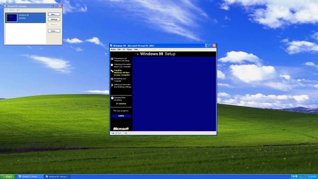Select the Windows 98 running machine thumbnail
Image resolution: width=318 pixels, height=179 pixels.
tap(12, 18)
